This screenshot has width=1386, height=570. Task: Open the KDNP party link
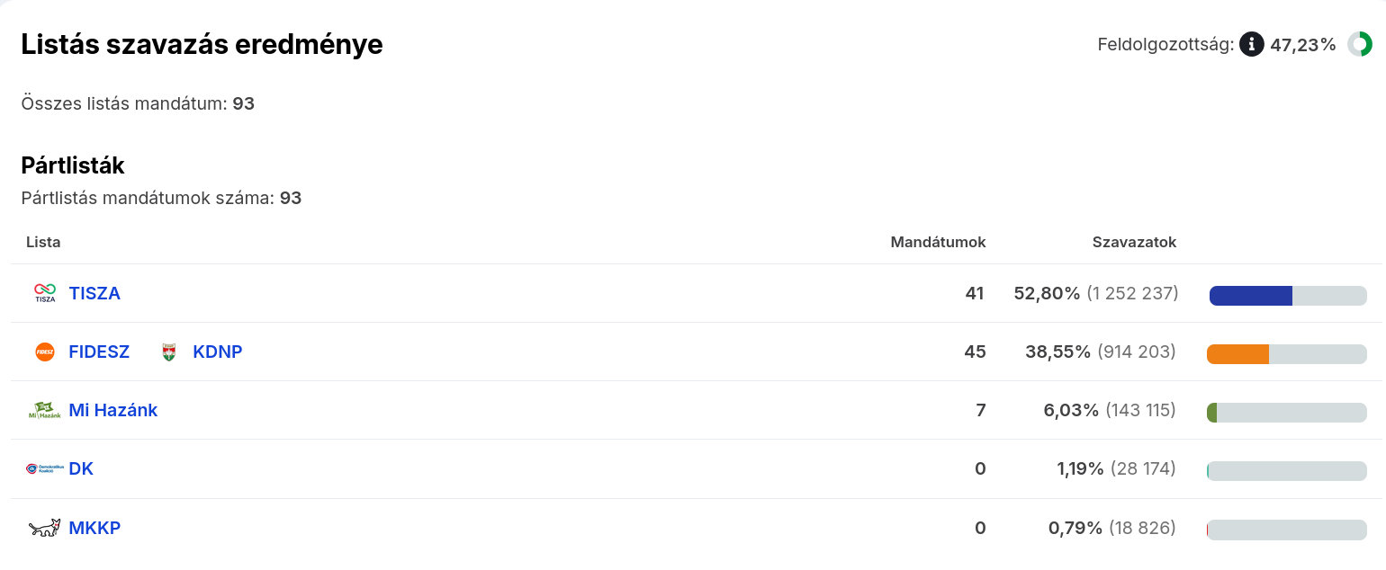point(218,352)
